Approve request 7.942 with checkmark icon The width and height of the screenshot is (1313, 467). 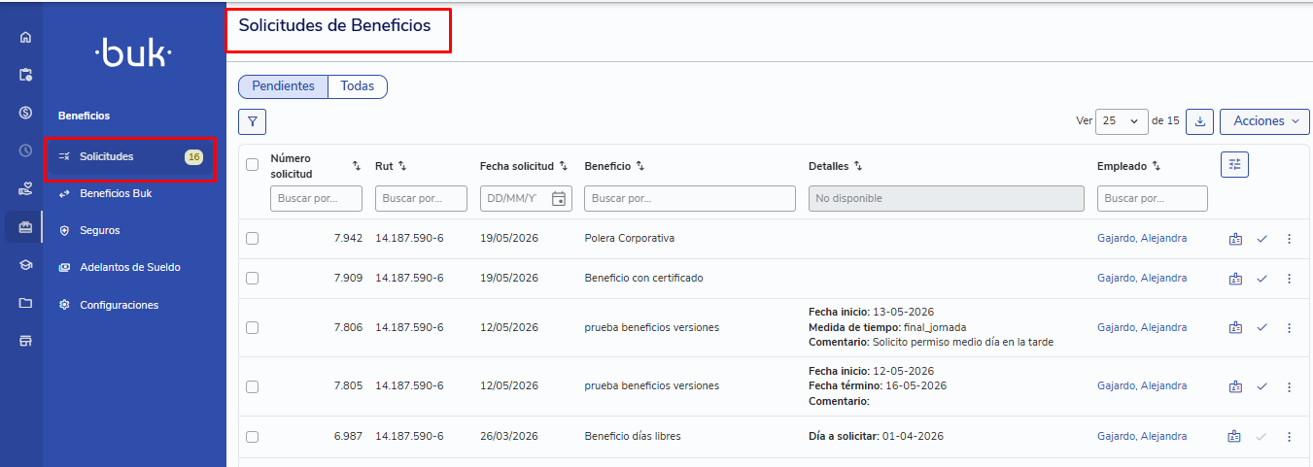pyautogui.click(x=1261, y=239)
